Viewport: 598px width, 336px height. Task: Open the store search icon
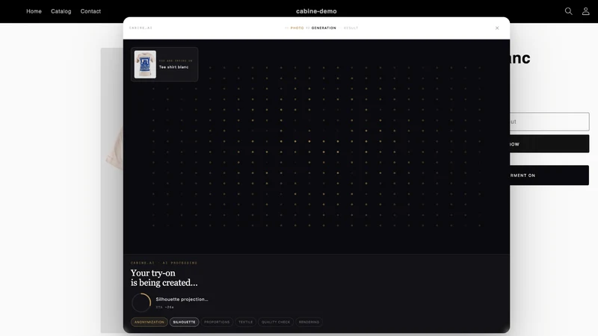[x=568, y=11]
